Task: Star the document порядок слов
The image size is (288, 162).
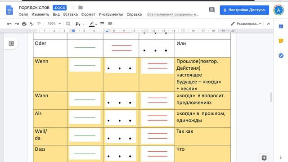Action: pyautogui.click(x=73, y=7)
